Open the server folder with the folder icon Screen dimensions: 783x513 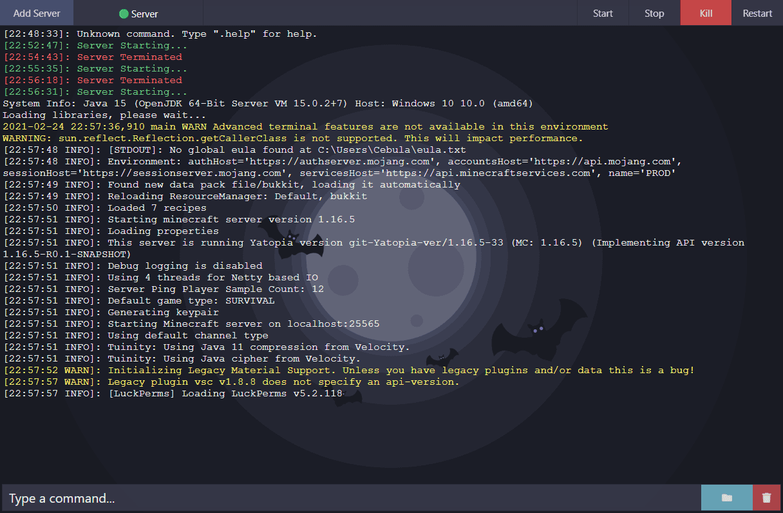(726, 497)
